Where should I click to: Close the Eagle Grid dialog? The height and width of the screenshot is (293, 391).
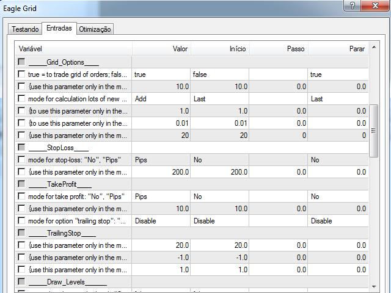pos(375,5)
